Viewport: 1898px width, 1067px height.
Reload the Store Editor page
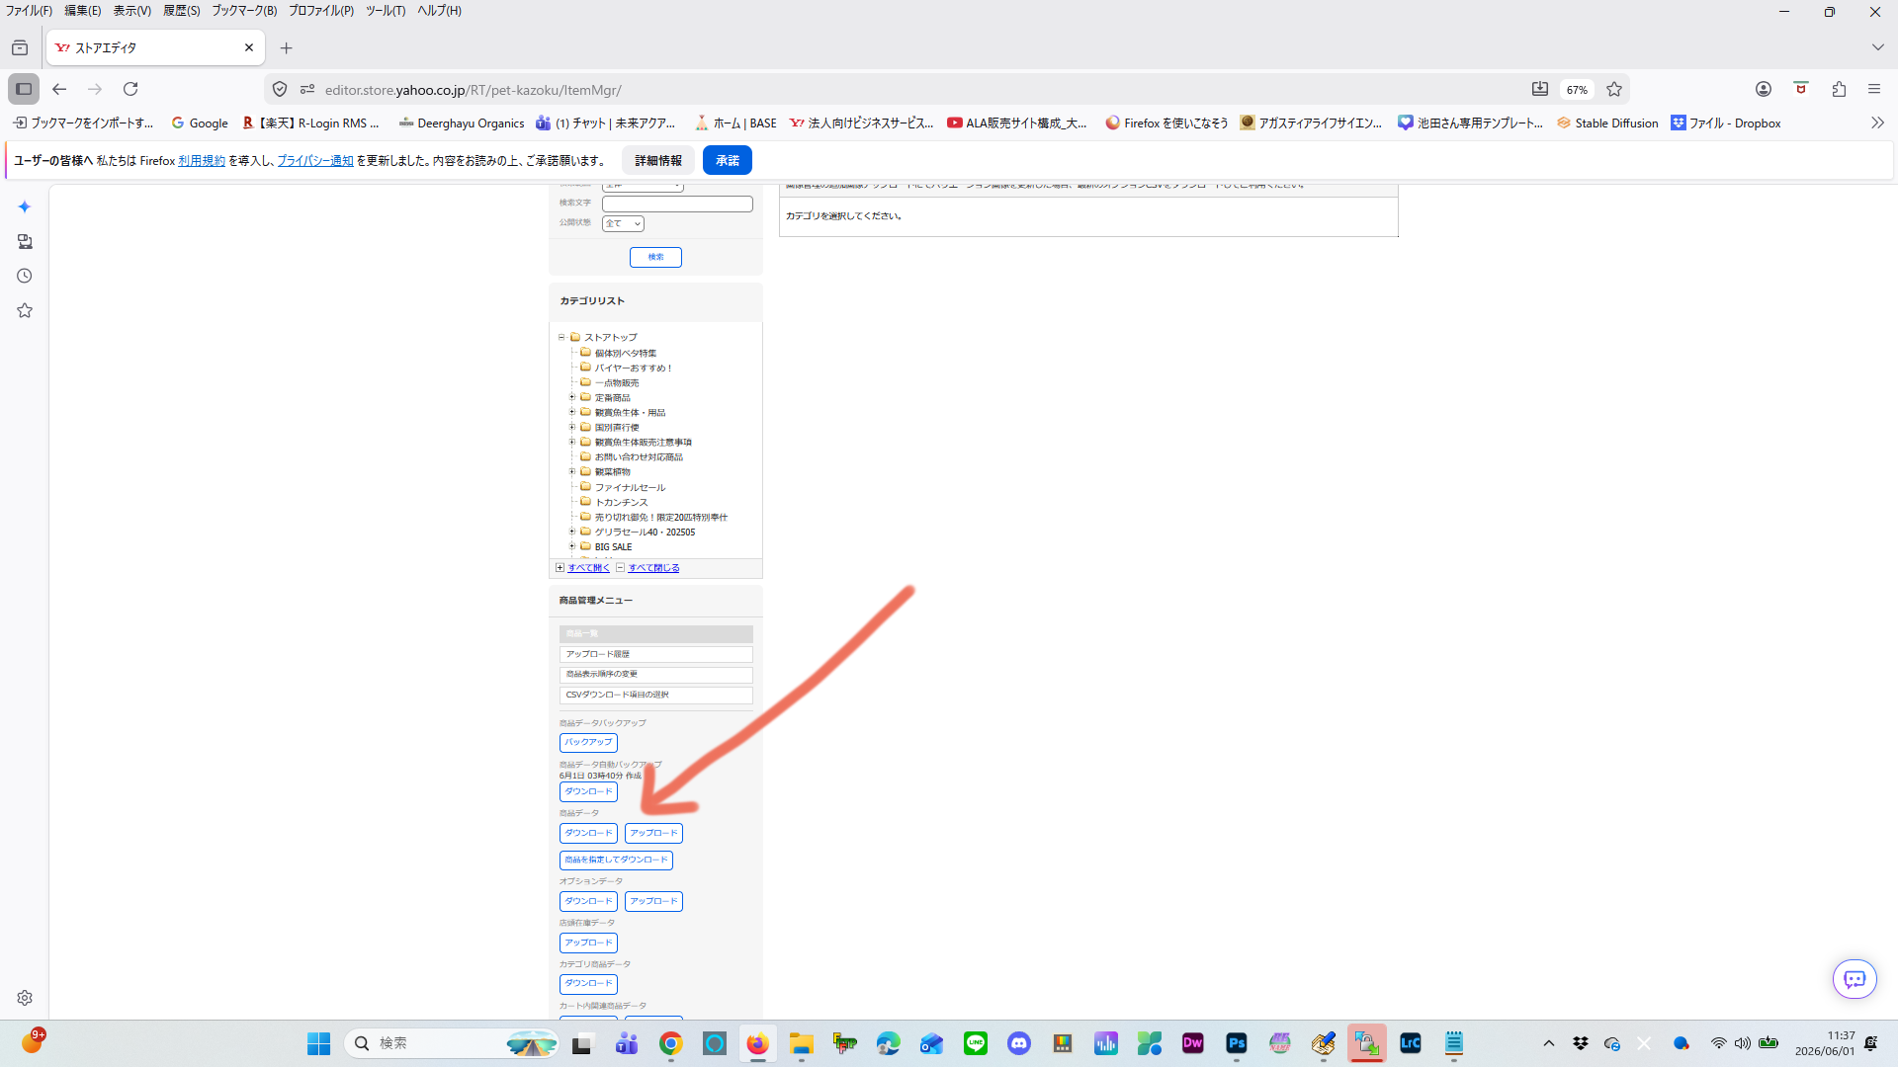coord(130,89)
